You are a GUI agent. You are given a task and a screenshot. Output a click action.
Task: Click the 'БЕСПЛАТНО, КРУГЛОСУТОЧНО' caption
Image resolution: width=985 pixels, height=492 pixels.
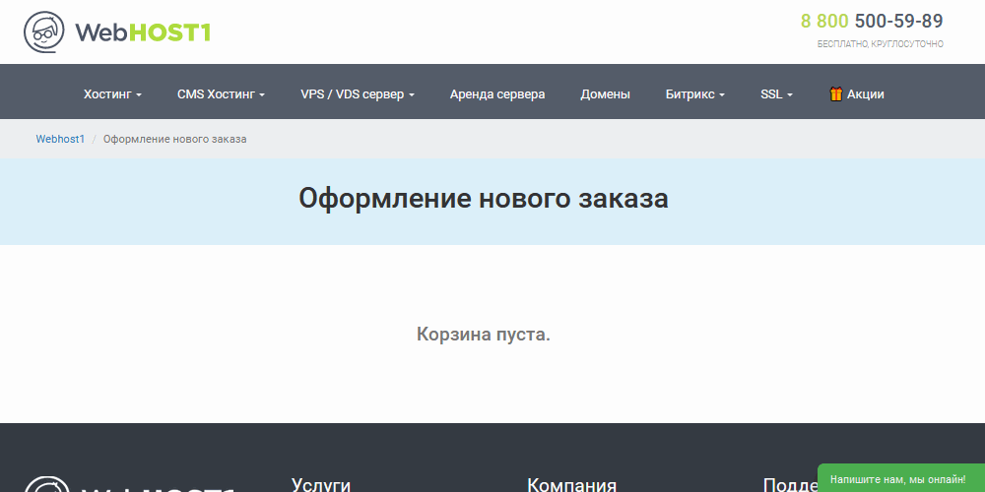880,44
